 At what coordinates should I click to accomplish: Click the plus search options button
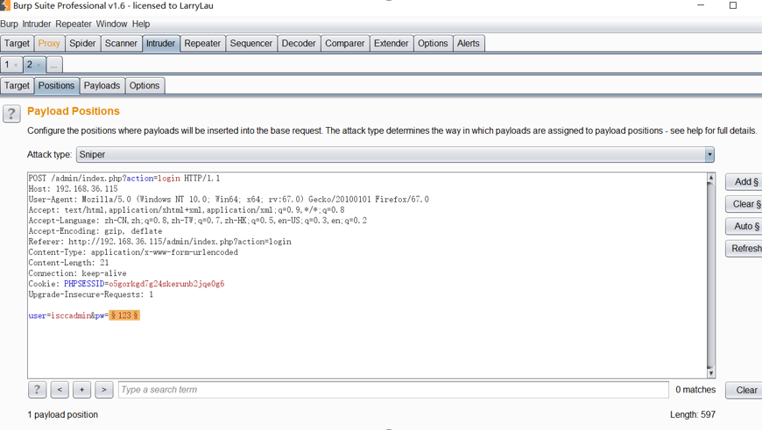[81, 390]
